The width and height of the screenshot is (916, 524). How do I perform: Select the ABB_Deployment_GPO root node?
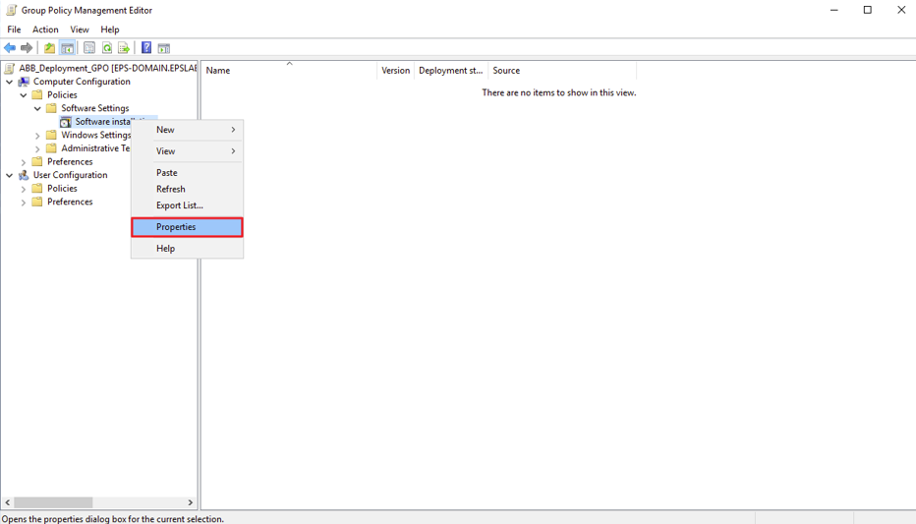pyautogui.click(x=103, y=69)
